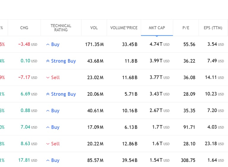Screen dimensions: 228x167
Task: Select the 308.75 P/E value cell
Action: click(x=188, y=160)
